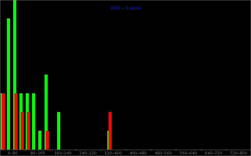Viewport: 251px width, 156px height.
Task: Select the '720-800' axis label
Action: (238, 153)
